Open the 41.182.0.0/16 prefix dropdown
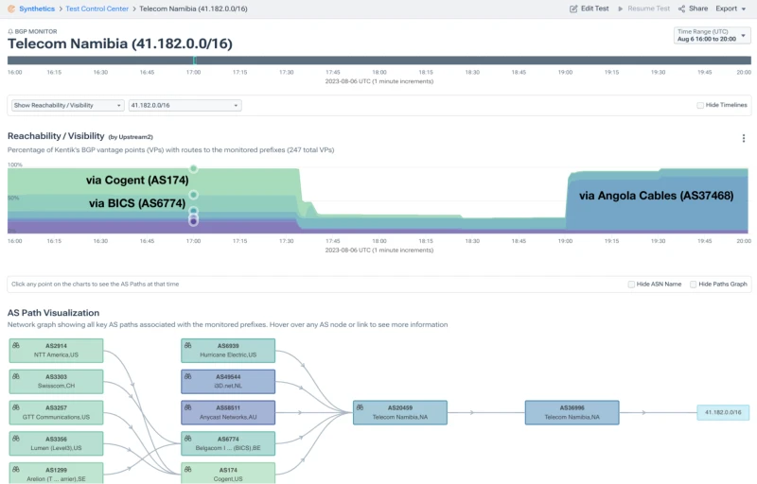Image resolution: width=757 pixels, height=484 pixels. [x=185, y=106]
